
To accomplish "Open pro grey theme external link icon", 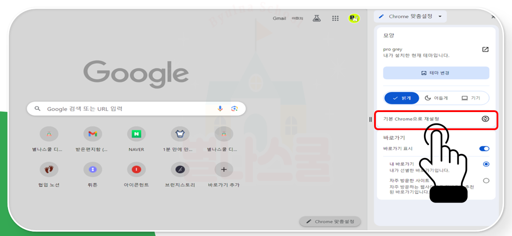I will point(485,49).
